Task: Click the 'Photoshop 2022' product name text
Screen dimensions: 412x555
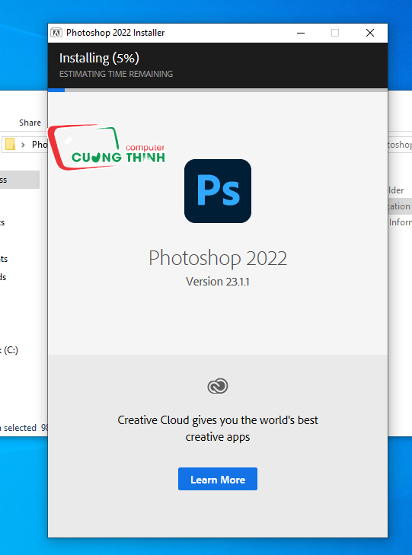Action: click(218, 258)
